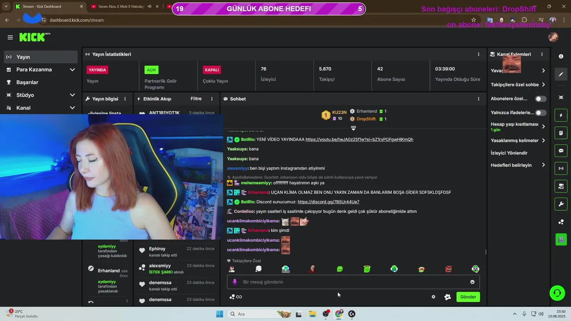The image size is (571, 321).
Task: Open the emoji picker in message box
Action: (472, 282)
